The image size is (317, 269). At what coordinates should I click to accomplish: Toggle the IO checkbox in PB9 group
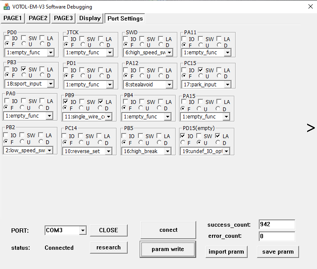click(x=66, y=102)
